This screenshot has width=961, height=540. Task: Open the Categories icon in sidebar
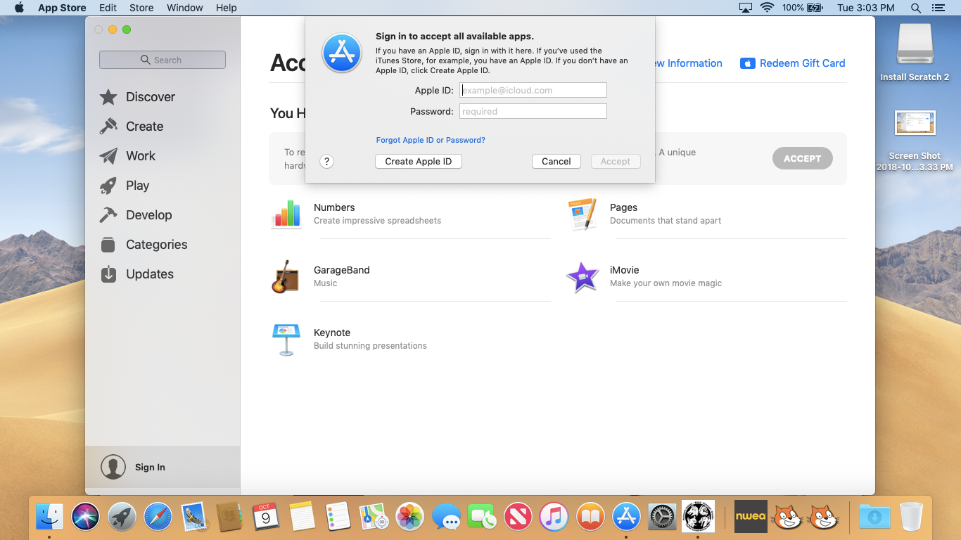click(x=108, y=245)
